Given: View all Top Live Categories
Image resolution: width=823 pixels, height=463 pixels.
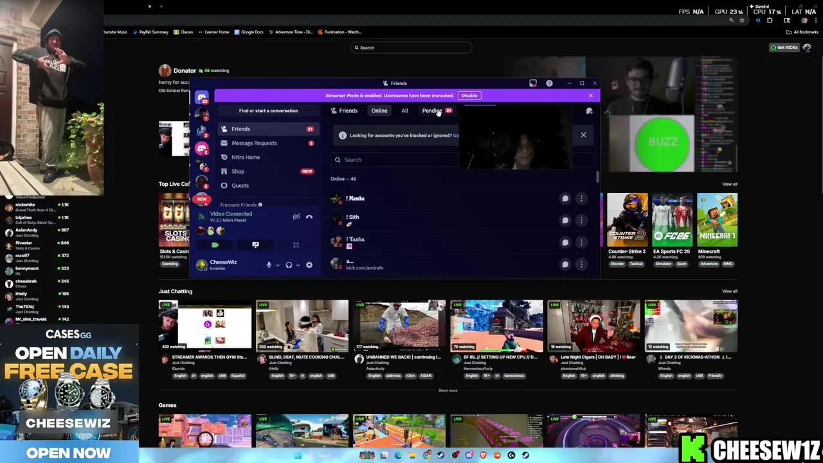Looking at the screenshot, I should (x=729, y=185).
